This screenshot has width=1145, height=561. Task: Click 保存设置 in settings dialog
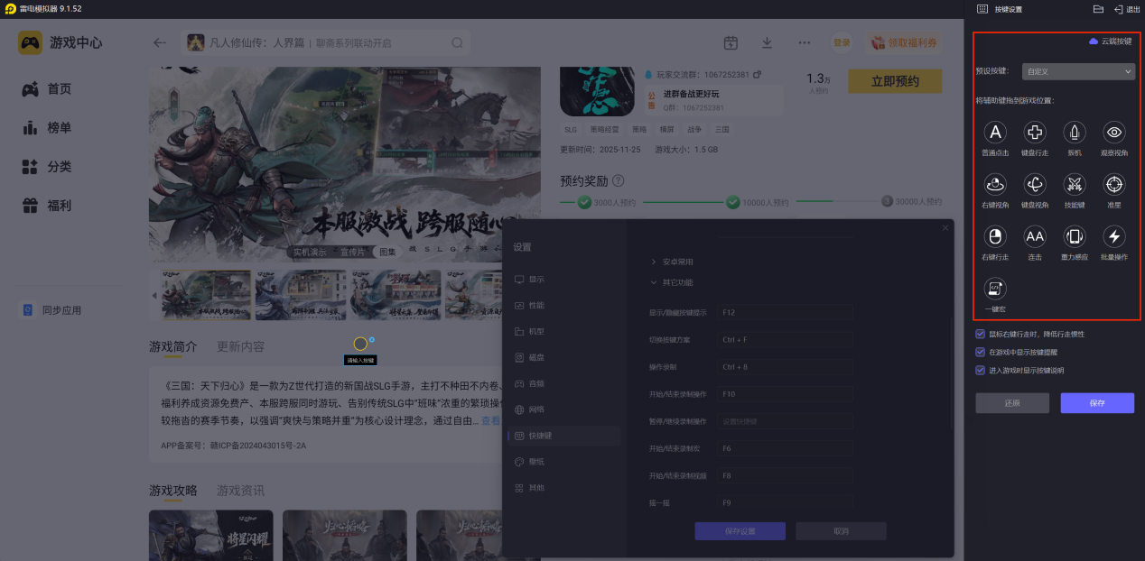pos(740,531)
